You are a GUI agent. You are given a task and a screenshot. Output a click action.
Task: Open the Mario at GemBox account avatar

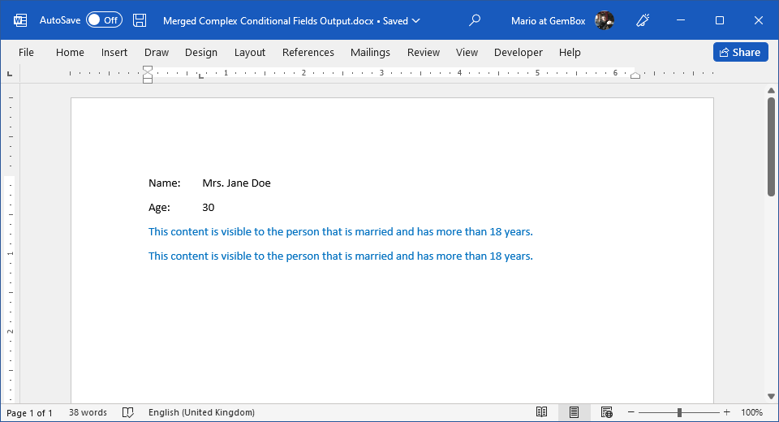[x=604, y=20]
